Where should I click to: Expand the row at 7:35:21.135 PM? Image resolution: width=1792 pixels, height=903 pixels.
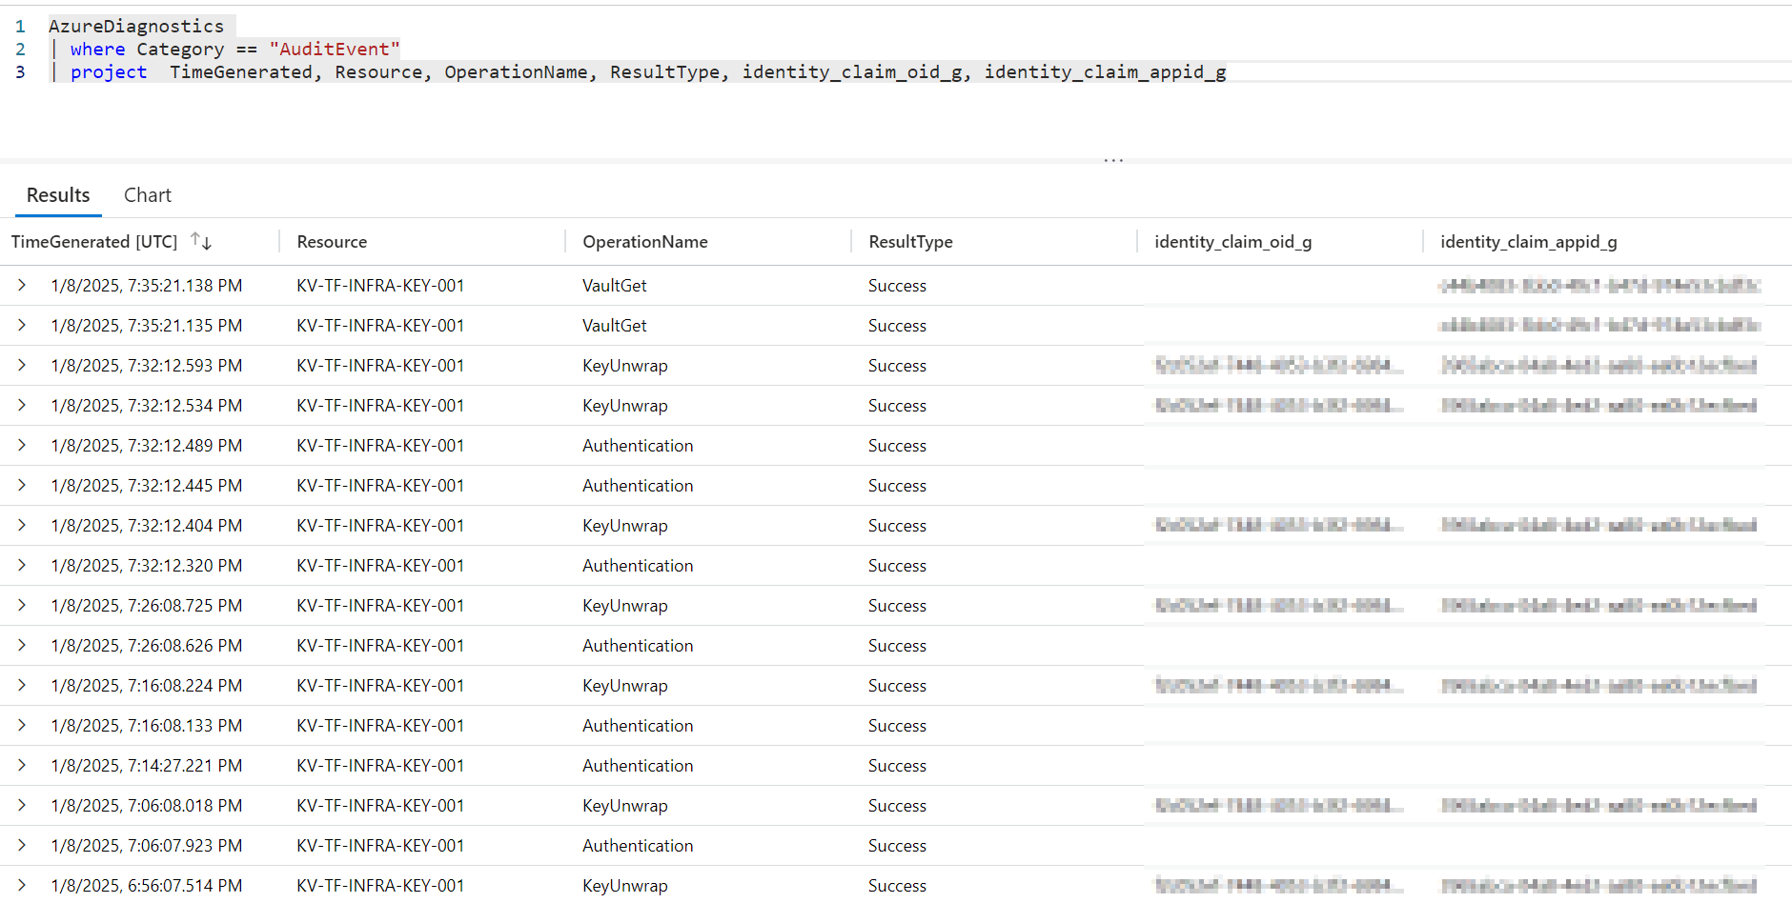click(22, 326)
